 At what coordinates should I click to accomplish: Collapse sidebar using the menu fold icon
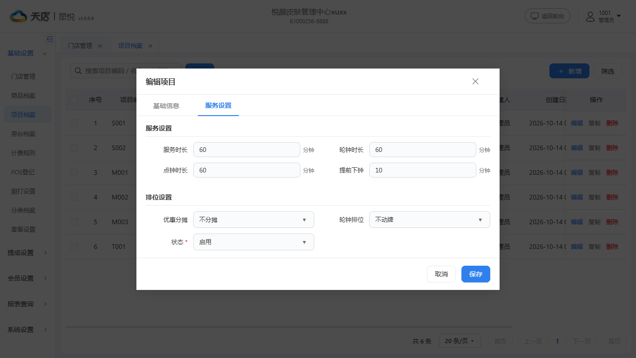click(50, 39)
